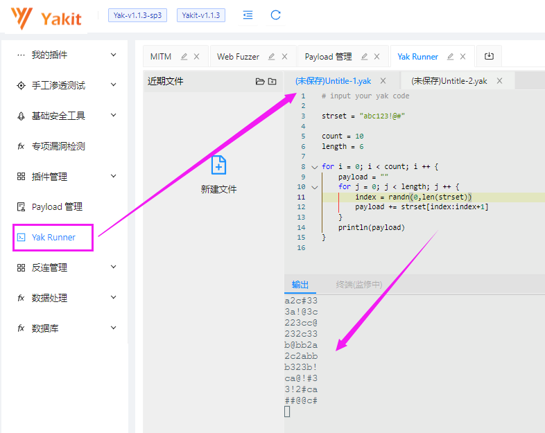This screenshot has height=433, width=545.
Task: Expand the 数据库 chevron
Action: coord(113,328)
